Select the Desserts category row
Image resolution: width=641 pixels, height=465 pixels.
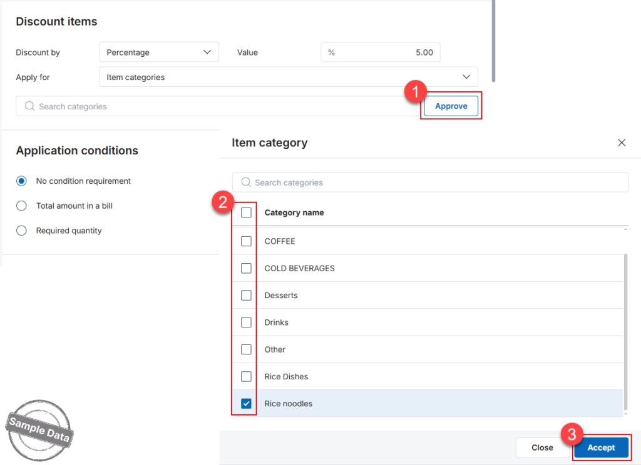(427, 295)
